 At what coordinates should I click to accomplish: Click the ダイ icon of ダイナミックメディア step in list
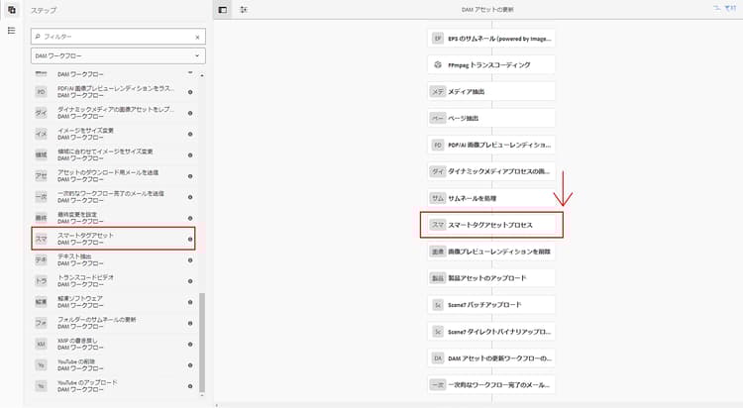(42, 113)
